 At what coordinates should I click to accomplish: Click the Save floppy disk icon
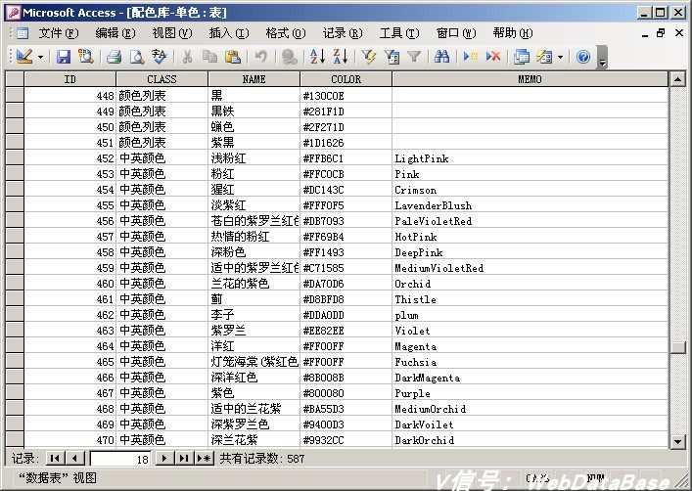63,57
